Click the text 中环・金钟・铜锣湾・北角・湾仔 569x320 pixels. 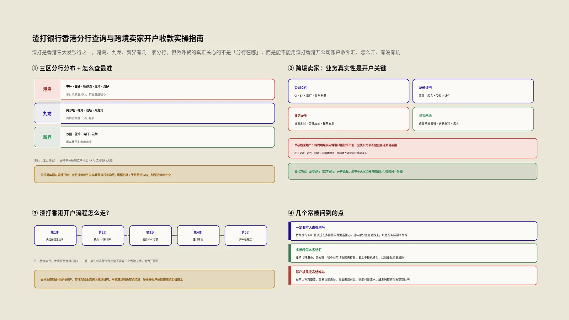(x=87, y=86)
